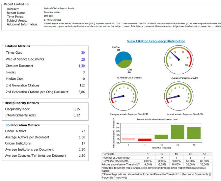Click the blue Un-Cited pie slice
The height and width of the screenshot is (181, 221).
(x=122, y=56)
